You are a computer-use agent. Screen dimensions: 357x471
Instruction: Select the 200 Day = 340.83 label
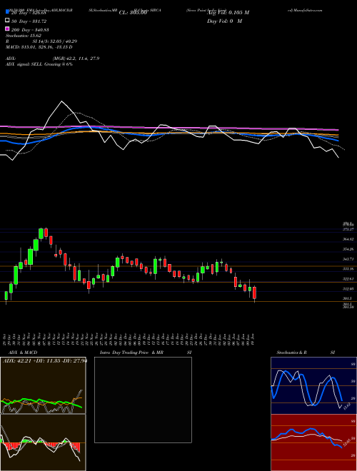coord(30,30)
